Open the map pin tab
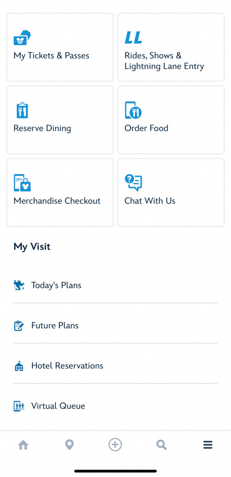 [x=70, y=445]
